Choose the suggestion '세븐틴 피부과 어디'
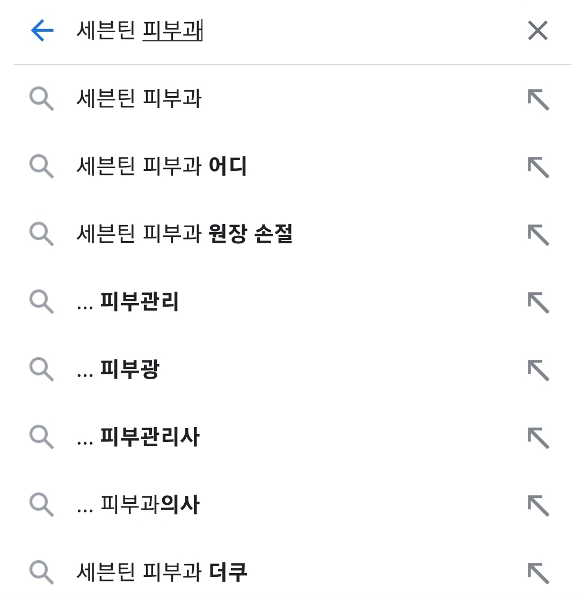Viewport: 580px width, 601px height. 162,167
